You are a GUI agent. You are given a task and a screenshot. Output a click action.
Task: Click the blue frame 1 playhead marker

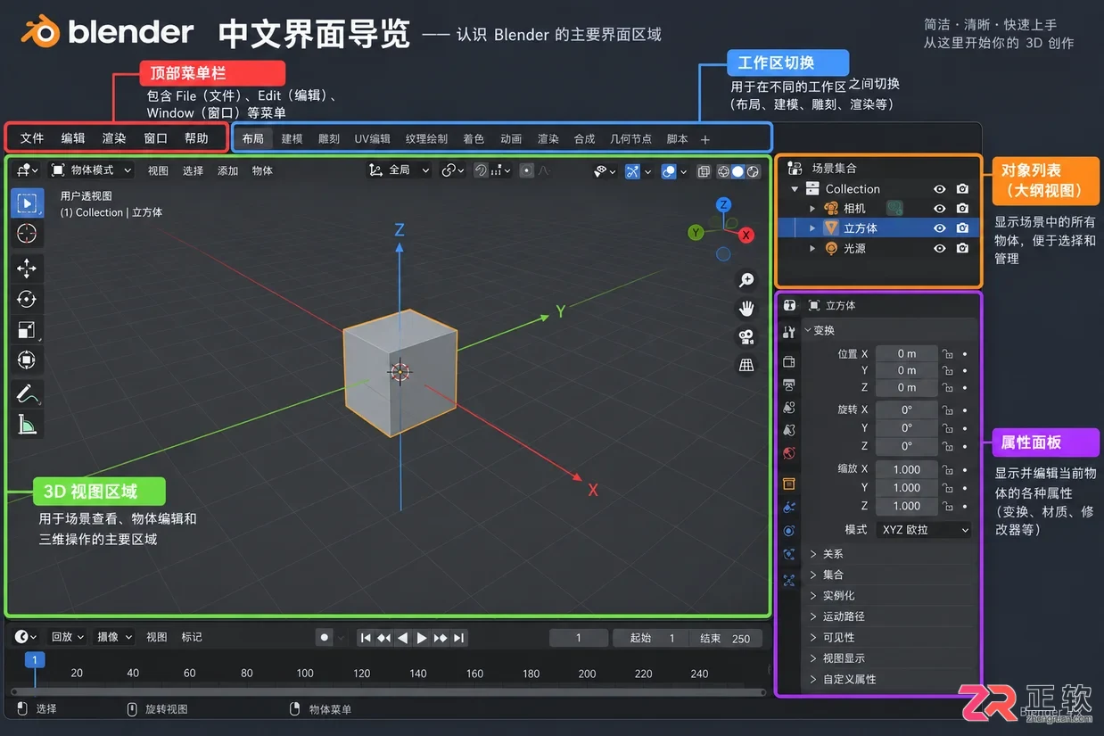pos(34,660)
